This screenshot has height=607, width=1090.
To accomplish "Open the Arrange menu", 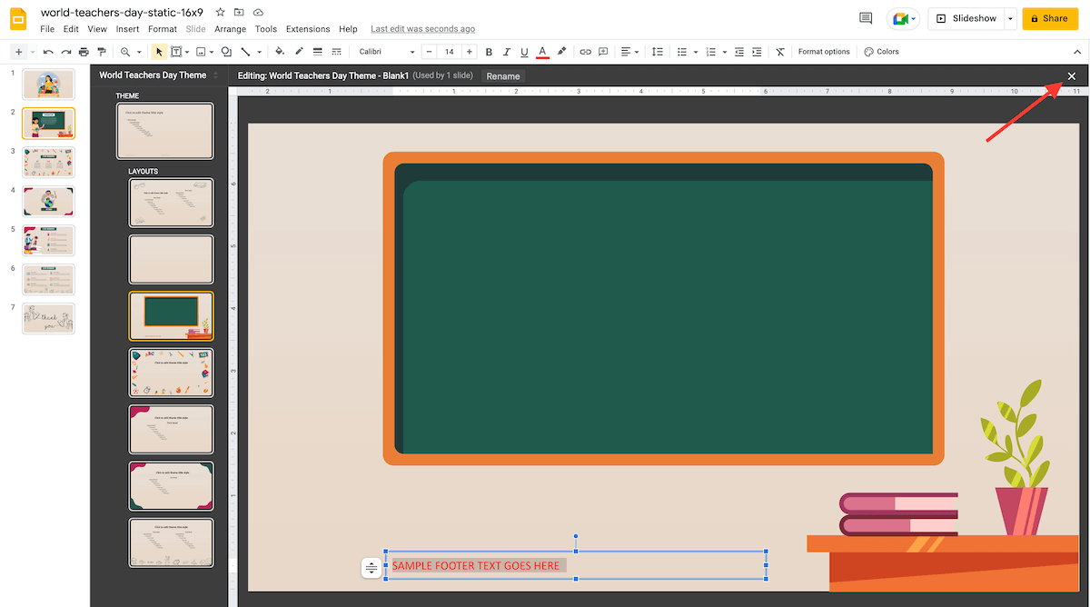I will [230, 28].
